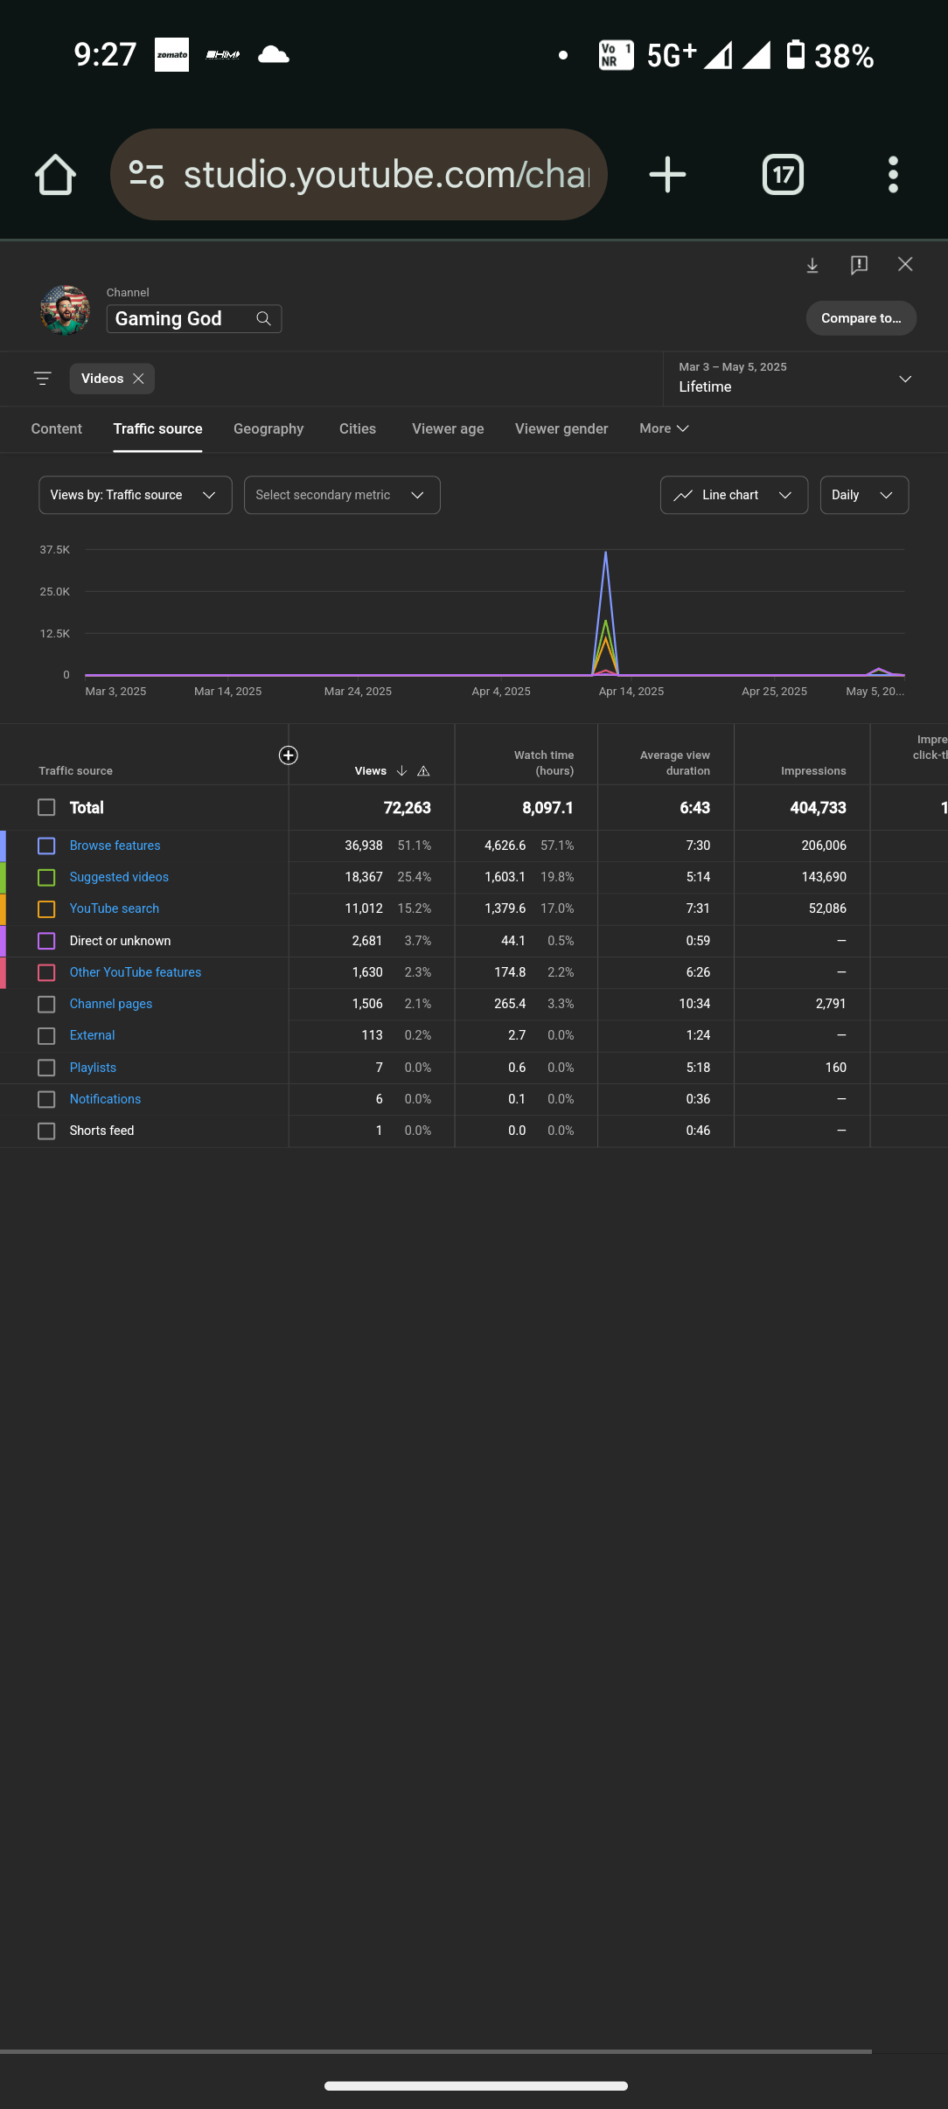Check the Shorts feed row checkbox

pyautogui.click(x=46, y=1131)
